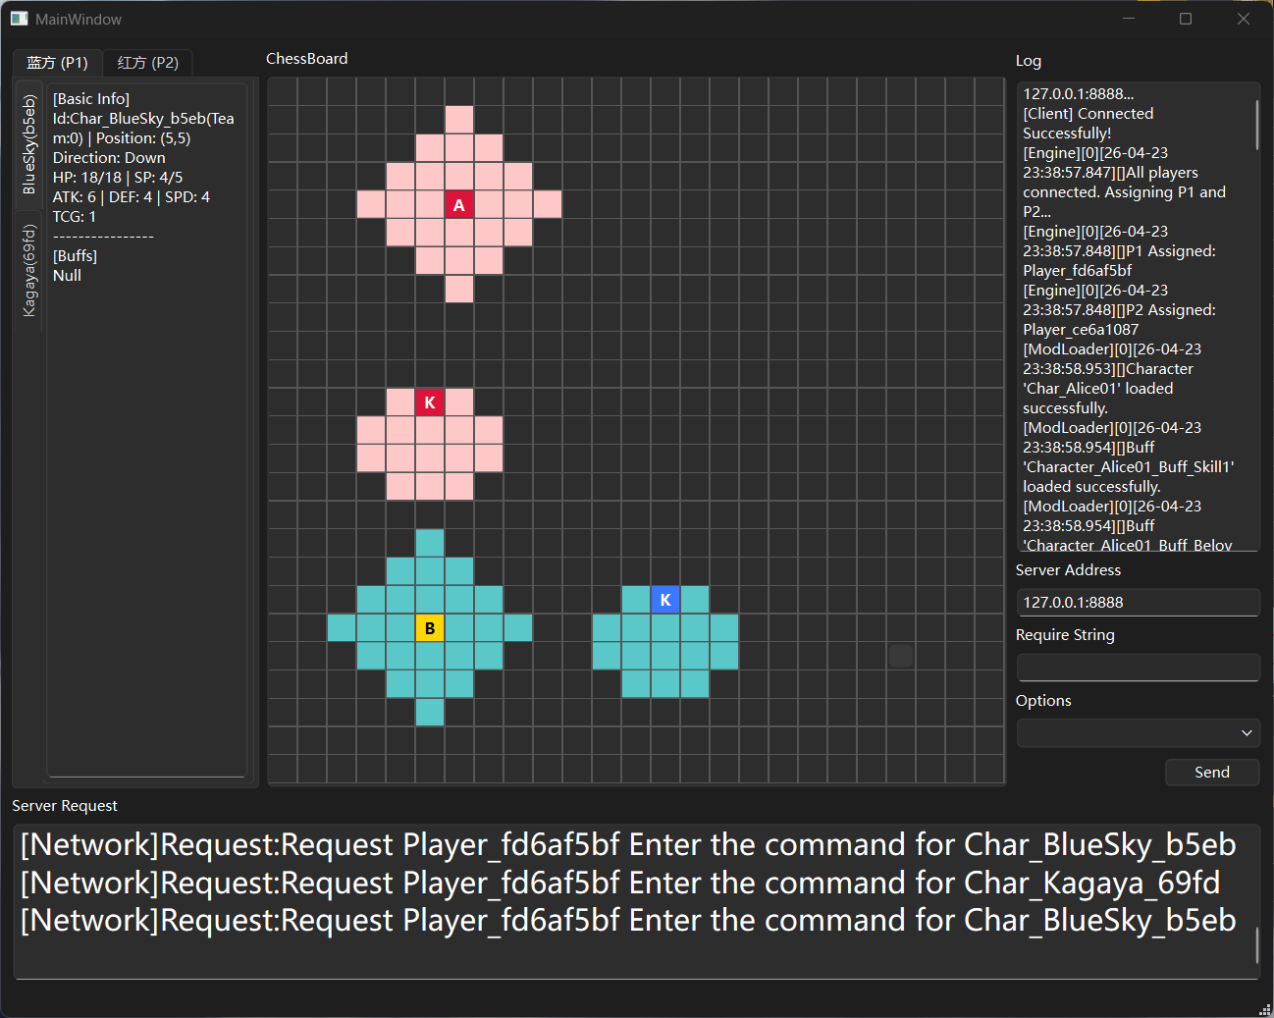Switch to the 蓝方 (P1) tab
Screen dimensions: 1274x1018
coord(57,63)
